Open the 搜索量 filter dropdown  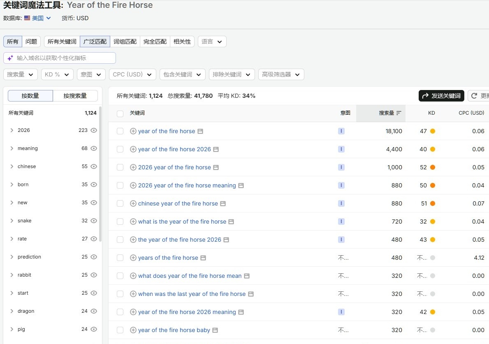coord(21,74)
